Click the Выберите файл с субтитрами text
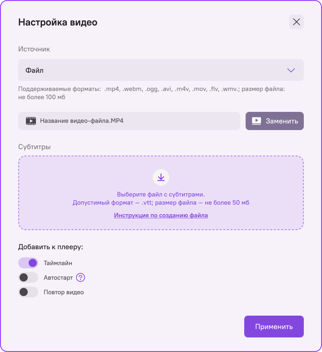The height and width of the screenshot is (352, 322). click(x=161, y=194)
